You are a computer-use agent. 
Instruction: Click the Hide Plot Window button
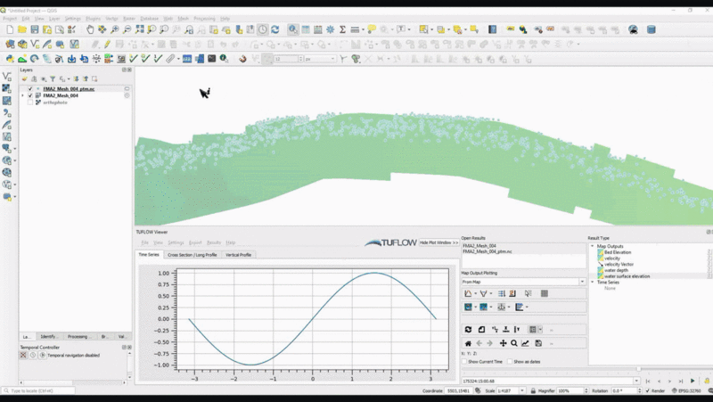click(x=438, y=242)
